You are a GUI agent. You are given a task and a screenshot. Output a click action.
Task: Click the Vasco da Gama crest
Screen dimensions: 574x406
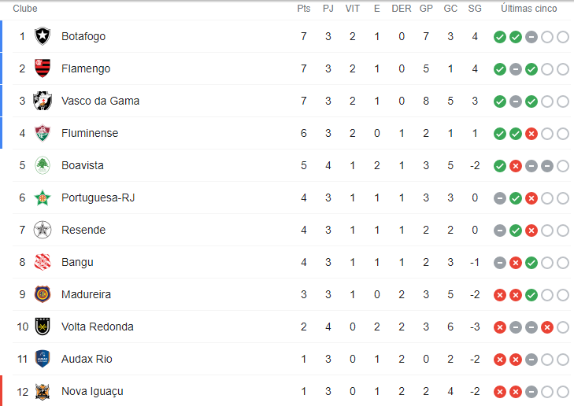point(43,101)
